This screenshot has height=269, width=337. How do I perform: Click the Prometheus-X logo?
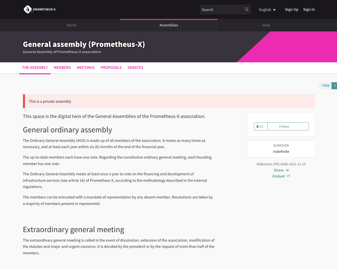tap(40, 9)
